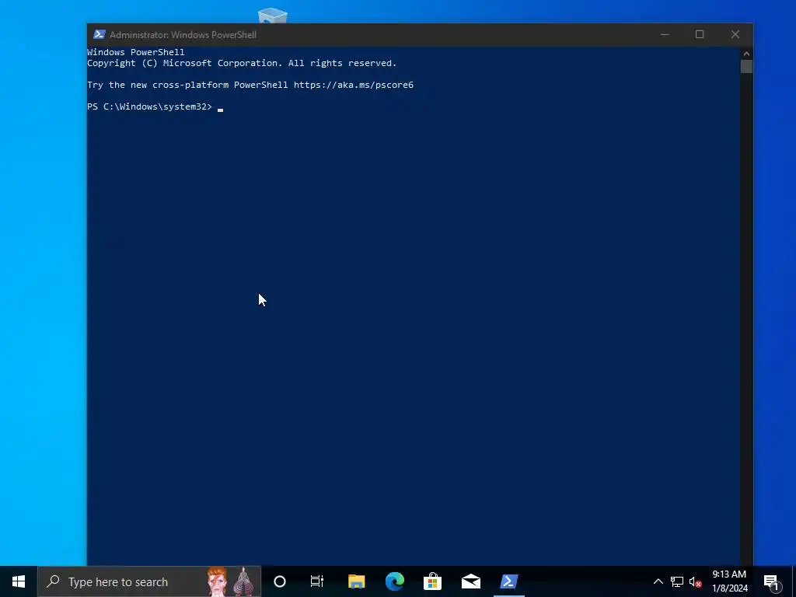Launch Microsoft Edge from the taskbar
796x597 pixels.
394,581
